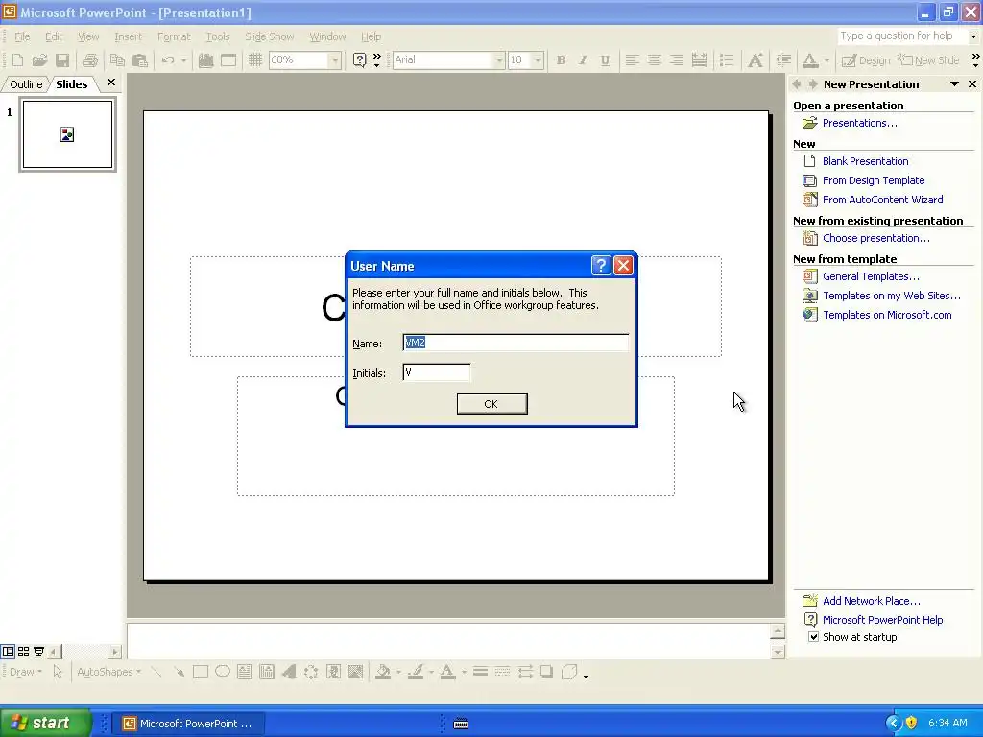The height and width of the screenshot is (737, 983).
Task: Click the Font Color swatch in drawing toolbar
Action: pos(447,672)
